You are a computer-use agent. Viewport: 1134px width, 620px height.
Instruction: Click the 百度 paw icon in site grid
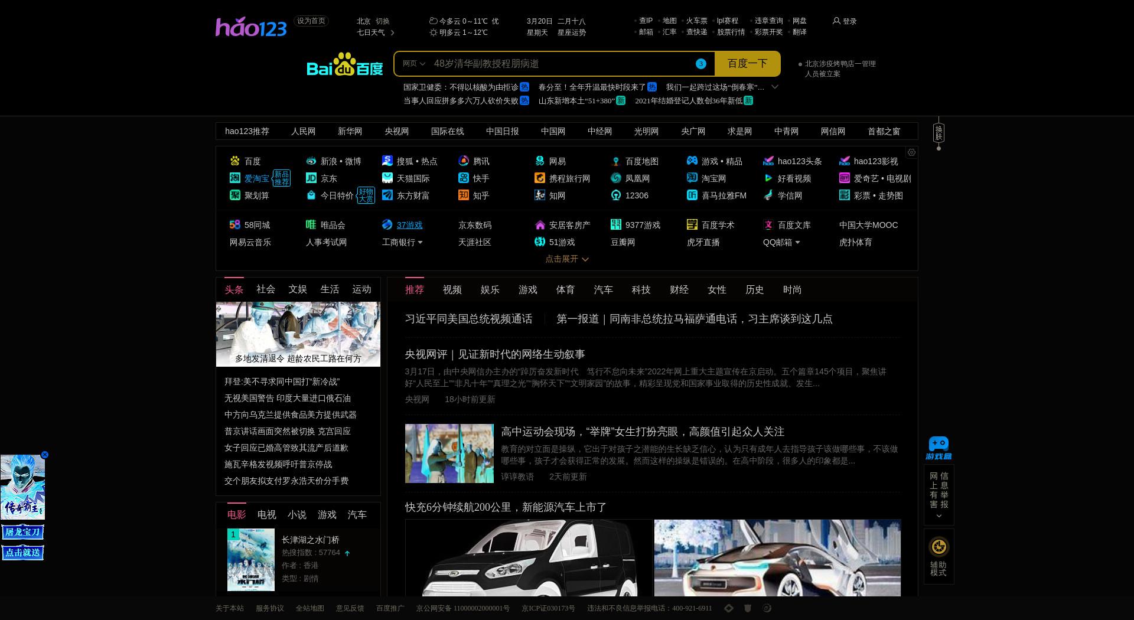coord(234,161)
